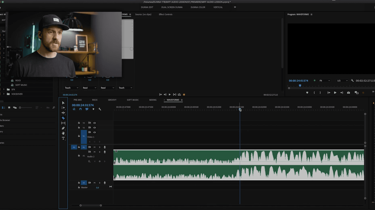Toggle the A1 source patch button
The width and height of the screenshot is (375, 210).
coord(74,147)
